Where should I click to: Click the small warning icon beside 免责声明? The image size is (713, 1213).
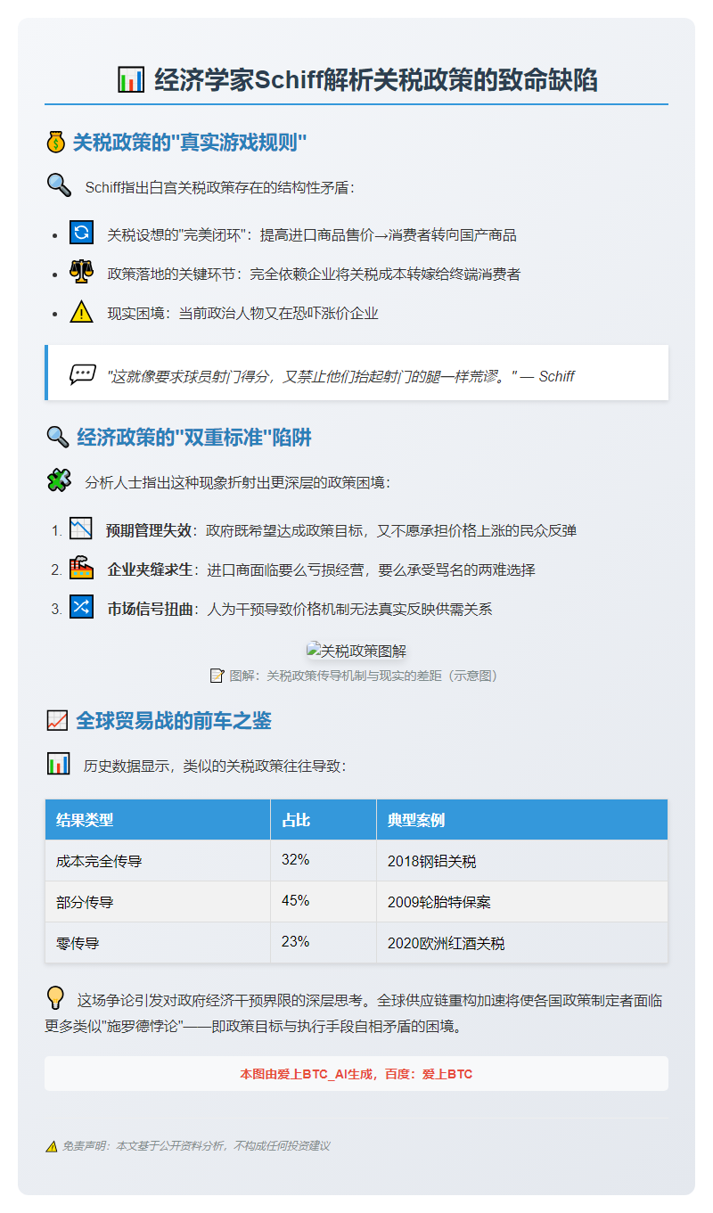pos(52,1146)
